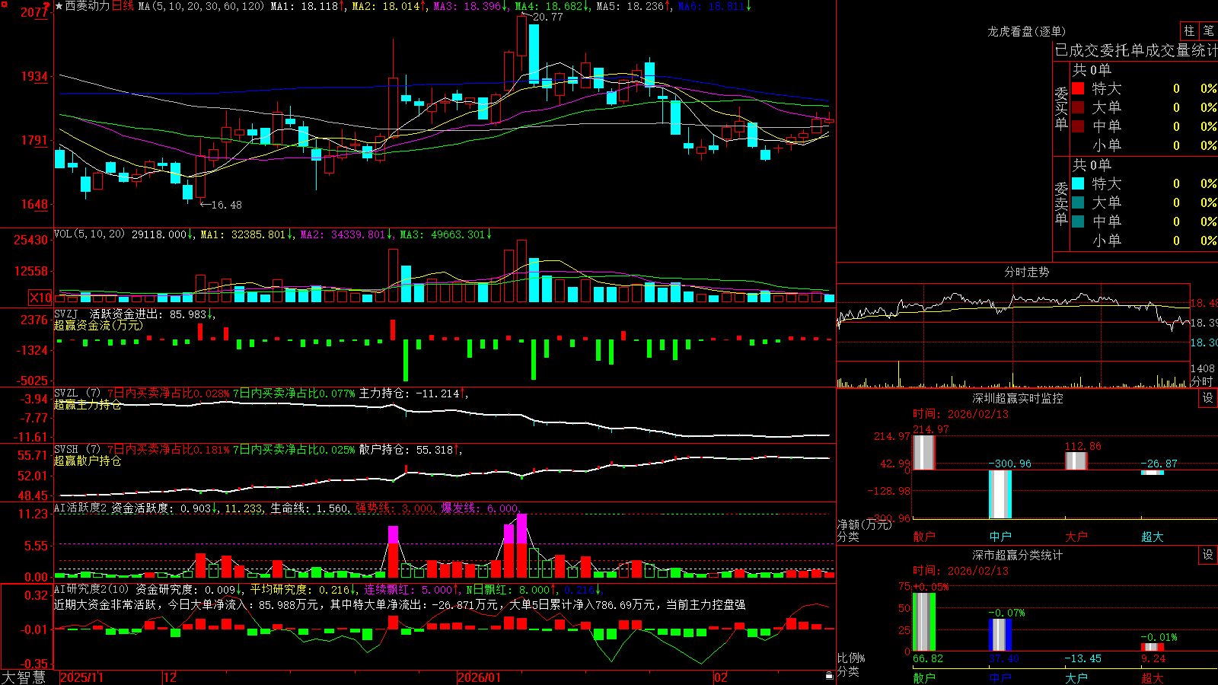The height and width of the screenshot is (685, 1218).
Task: Click the dark red 大单 buy-order swatch
Action: (x=1078, y=107)
